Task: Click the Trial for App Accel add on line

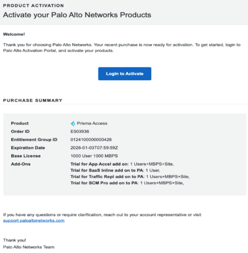Action: coord(122,164)
